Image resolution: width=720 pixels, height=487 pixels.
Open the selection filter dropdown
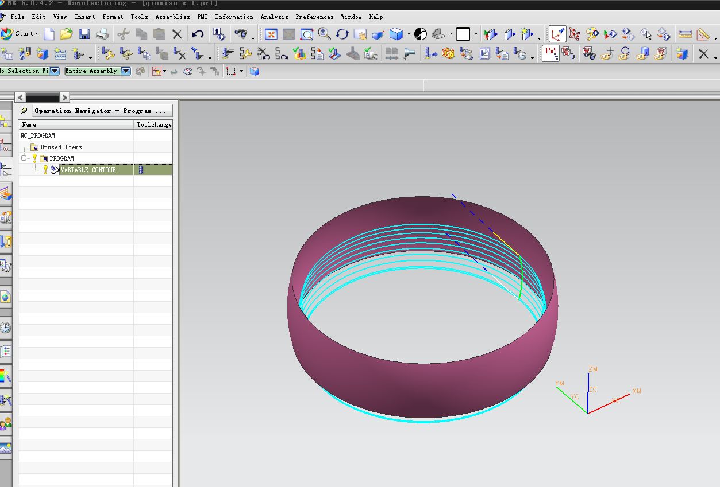coord(55,71)
